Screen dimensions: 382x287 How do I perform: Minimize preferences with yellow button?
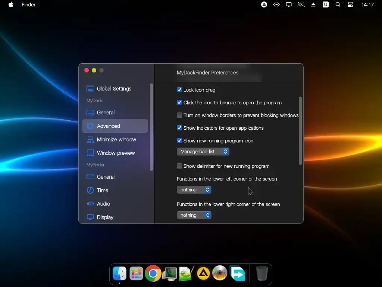click(94, 70)
